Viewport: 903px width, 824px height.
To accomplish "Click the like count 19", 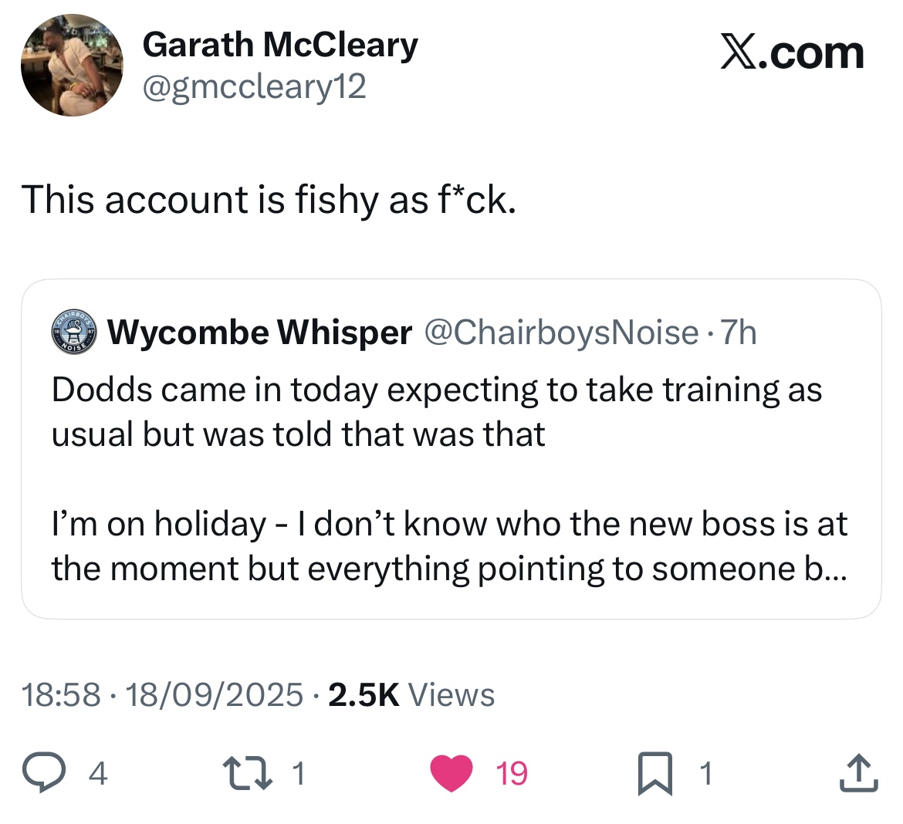I will [x=511, y=773].
